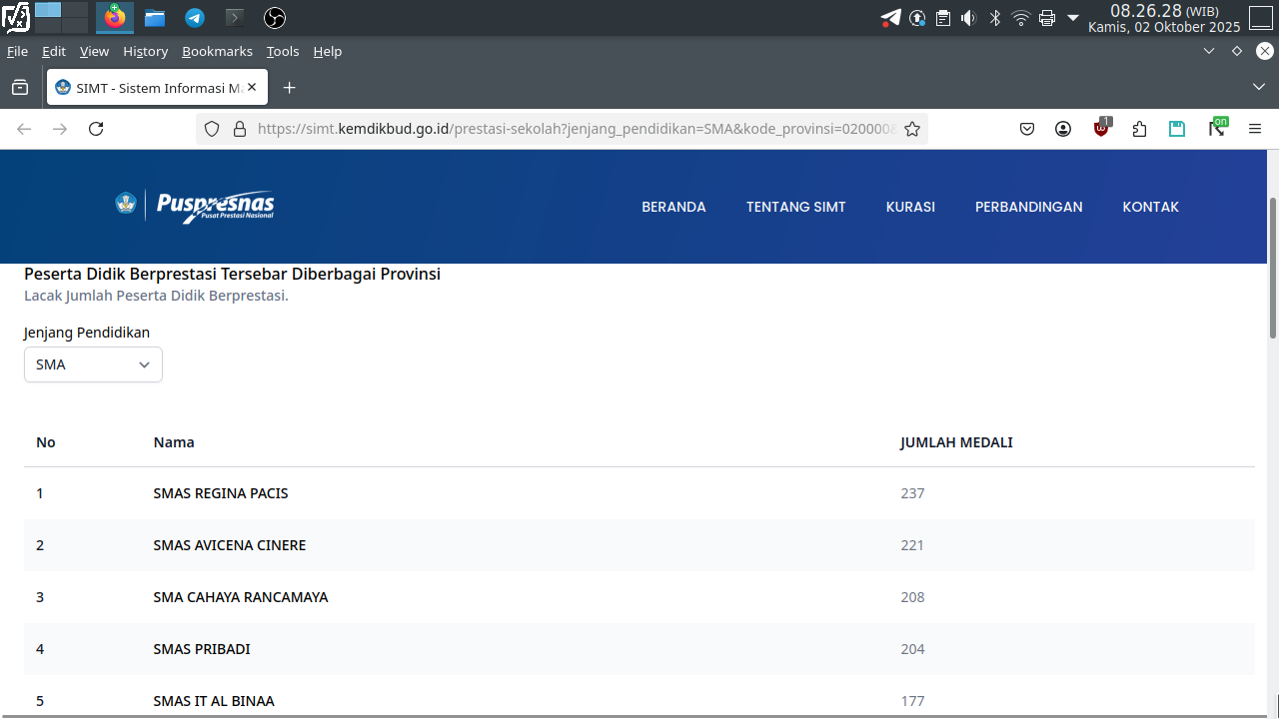Open the list all tabs chevron

coord(1258,88)
